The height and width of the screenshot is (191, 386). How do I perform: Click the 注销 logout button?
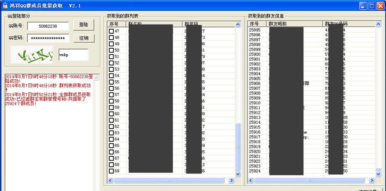(84, 38)
